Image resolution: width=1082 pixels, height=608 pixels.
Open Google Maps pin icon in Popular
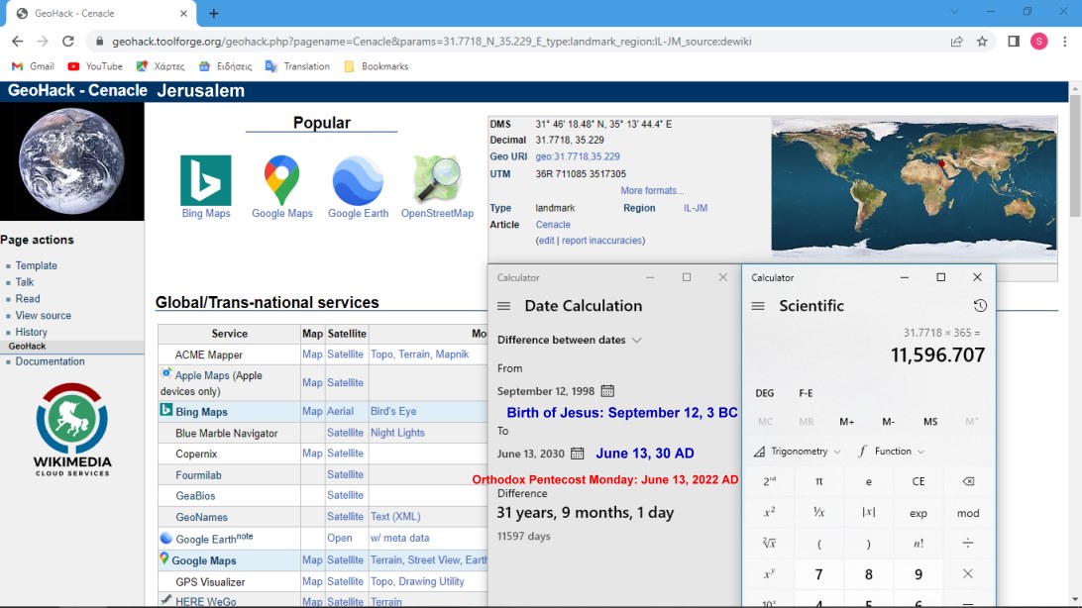pyautogui.click(x=281, y=180)
